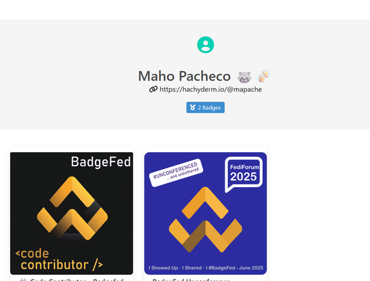Click the code contributor text on badge
The height and width of the screenshot is (281, 370).
coord(59,259)
